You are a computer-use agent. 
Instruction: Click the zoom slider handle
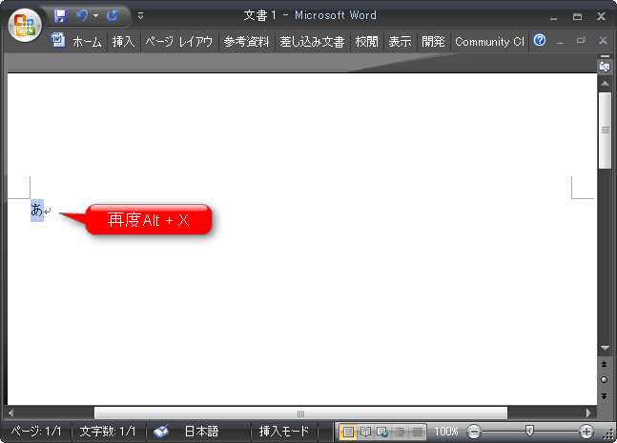[529, 431]
